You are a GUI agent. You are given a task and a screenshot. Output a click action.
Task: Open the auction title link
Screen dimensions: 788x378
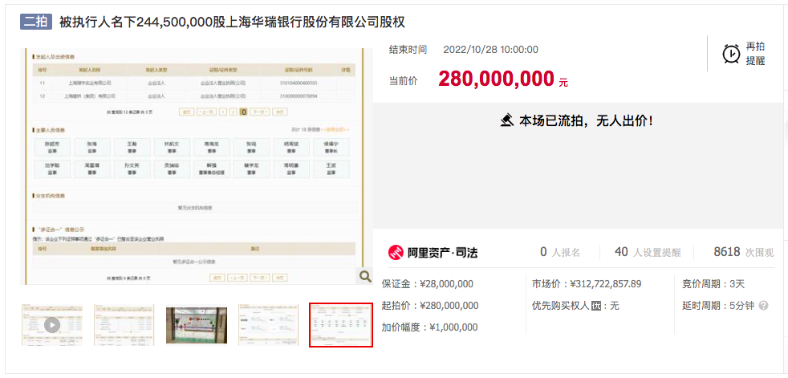[x=243, y=22]
